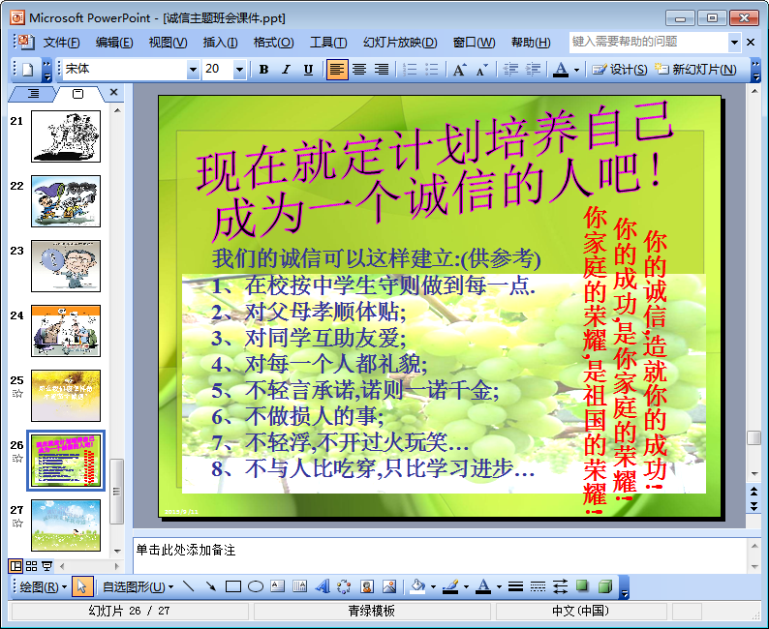
Task: Click Decrease Indent icon
Action: coord(510,70)
